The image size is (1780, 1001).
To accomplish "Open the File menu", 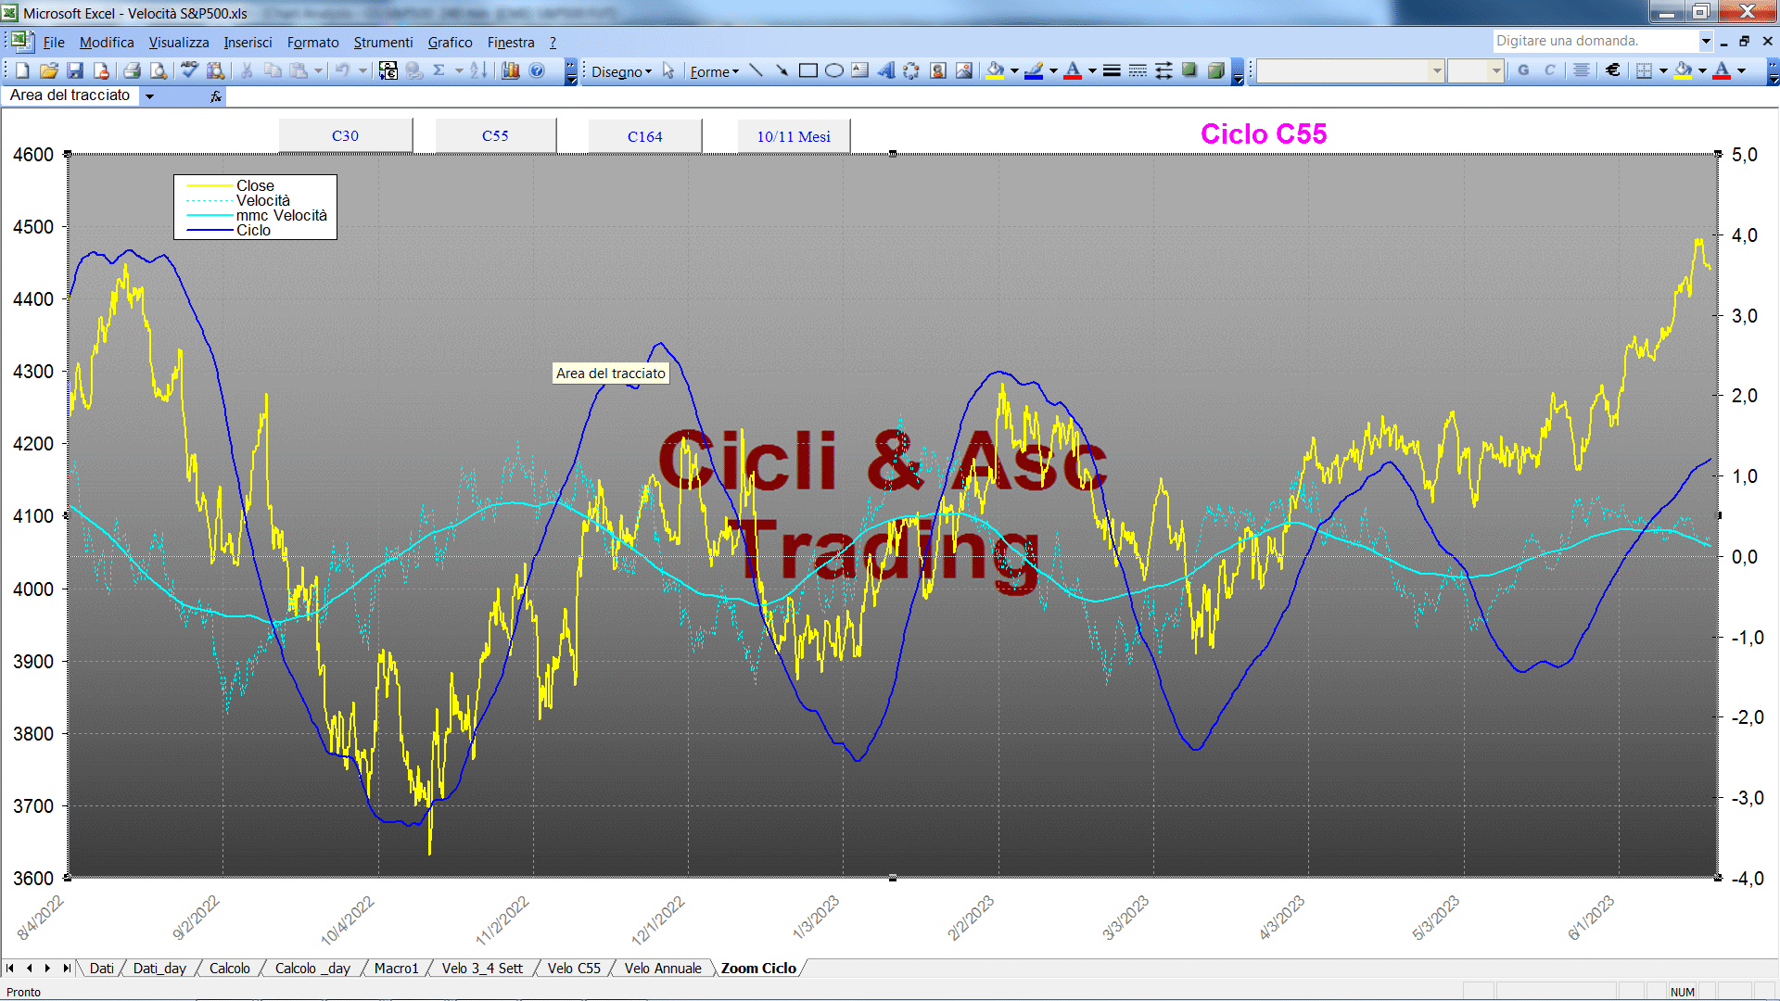I will 54,42.
